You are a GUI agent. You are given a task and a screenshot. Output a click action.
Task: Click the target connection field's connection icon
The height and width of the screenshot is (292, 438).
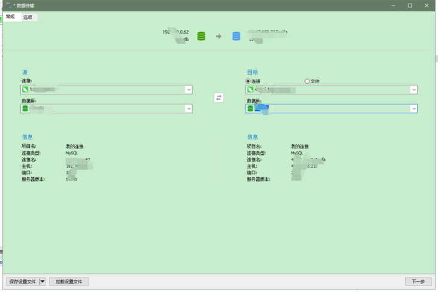(x=250, y=90)
